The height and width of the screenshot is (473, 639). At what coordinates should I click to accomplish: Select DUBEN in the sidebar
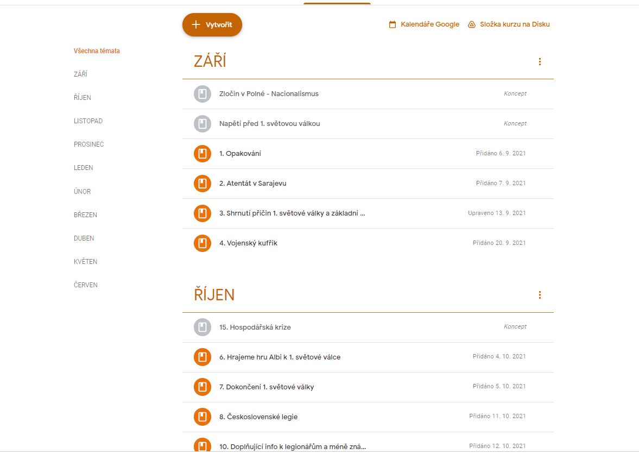point(84,238)
